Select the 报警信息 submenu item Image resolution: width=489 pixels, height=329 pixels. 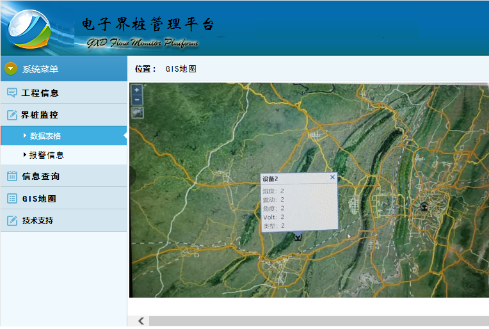tap(47, 155)
